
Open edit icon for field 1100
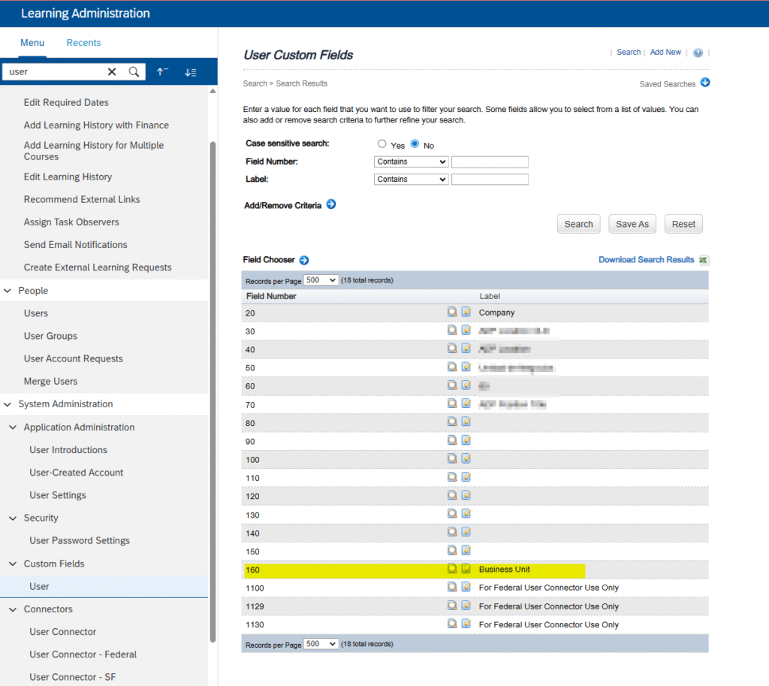tap(466, 587)
